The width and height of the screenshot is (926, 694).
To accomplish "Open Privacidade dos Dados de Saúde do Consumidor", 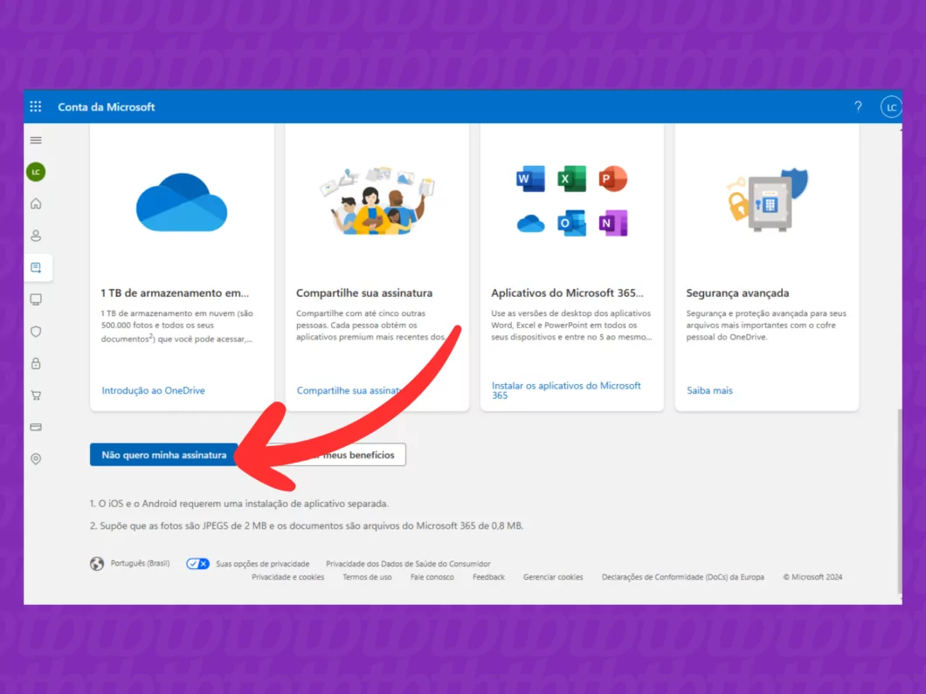I will pos(408,564).
